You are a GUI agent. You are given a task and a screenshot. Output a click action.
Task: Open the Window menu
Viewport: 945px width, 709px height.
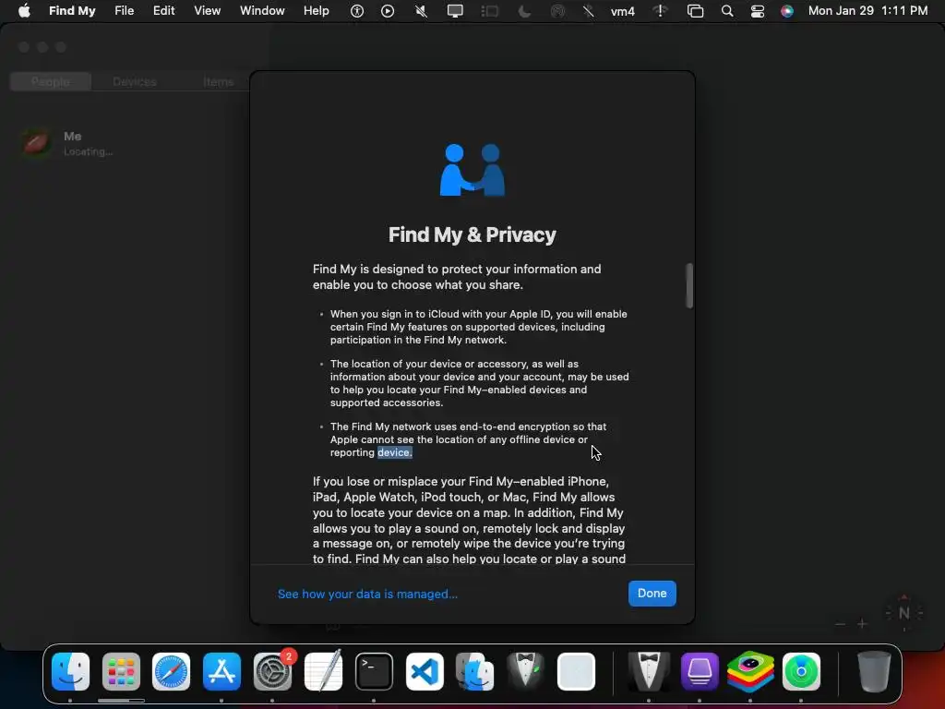pos(262,11)
